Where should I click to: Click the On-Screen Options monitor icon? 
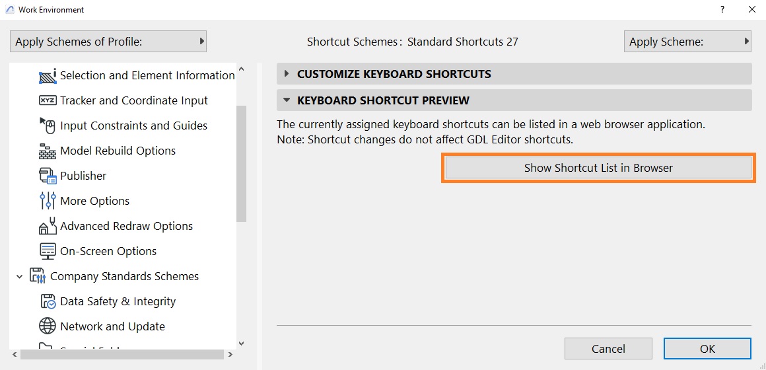(48, 251)
